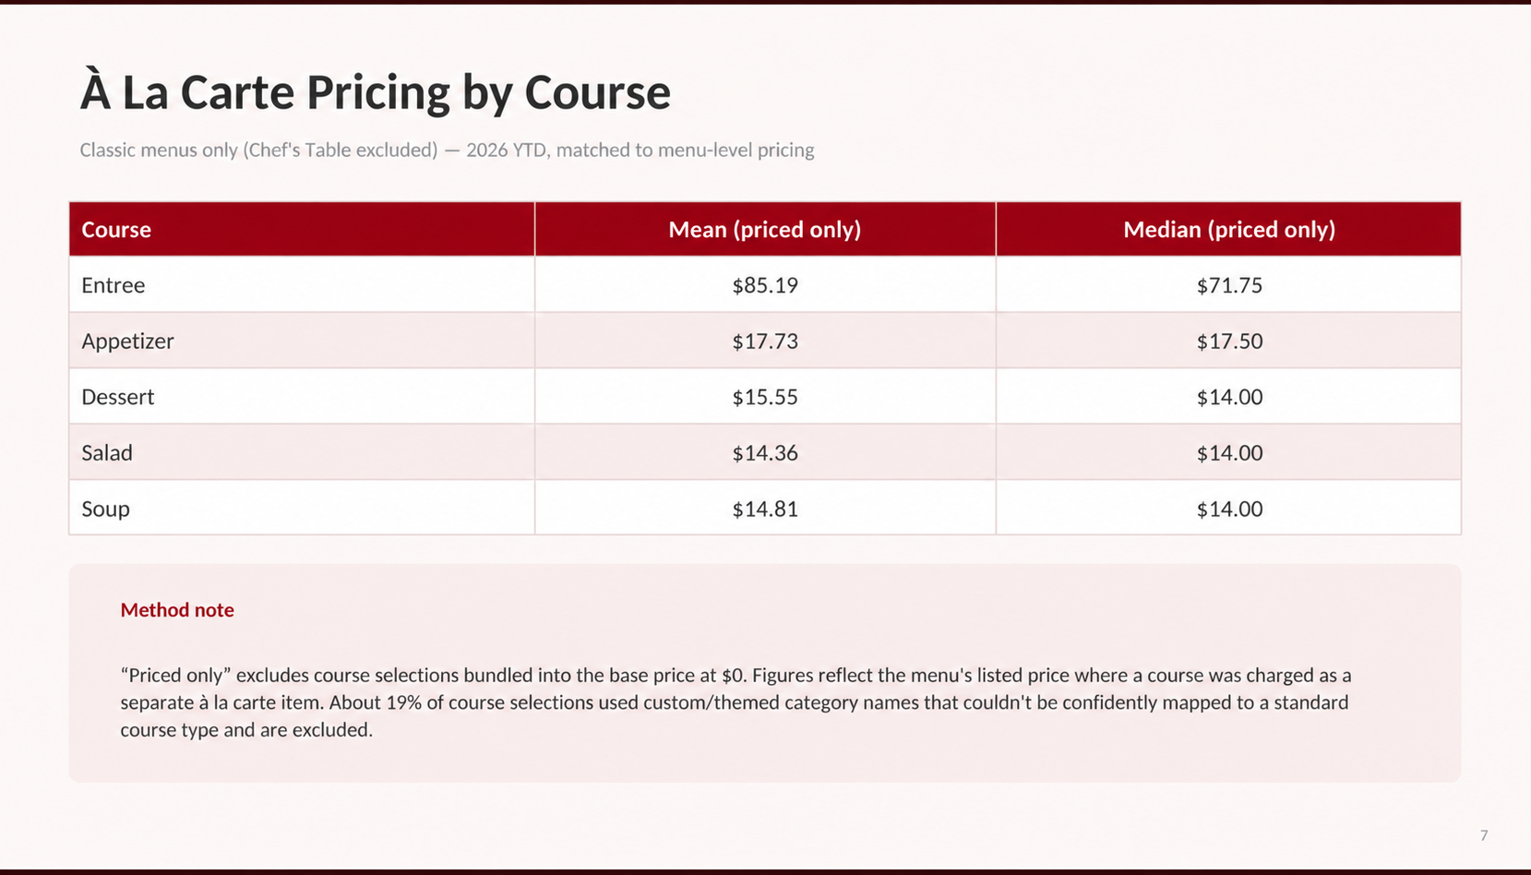Click the Entree median value $71.75
The height and width of the screenshot is (875, 1531).
coord(1229,285)
